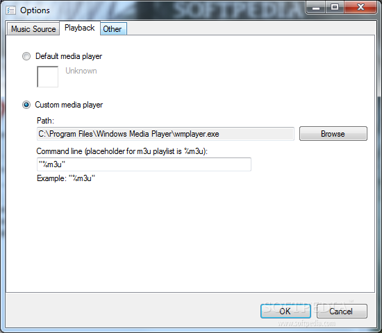Select Custom media player radio button
Viewport: 382px width, 333px height.
tap(26, 105)
